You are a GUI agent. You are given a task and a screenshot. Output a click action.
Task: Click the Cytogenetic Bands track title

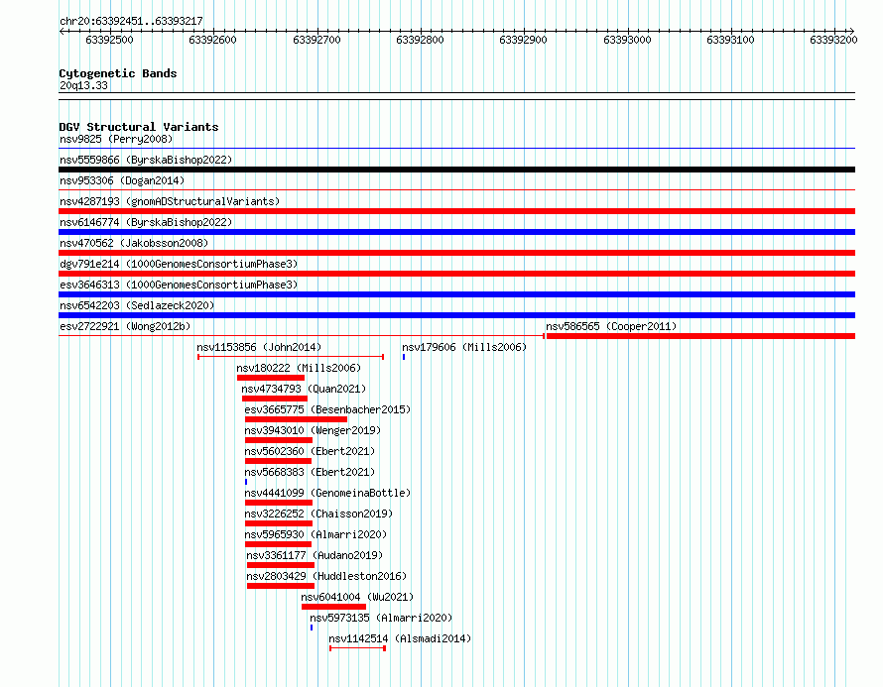click(118, 73)
